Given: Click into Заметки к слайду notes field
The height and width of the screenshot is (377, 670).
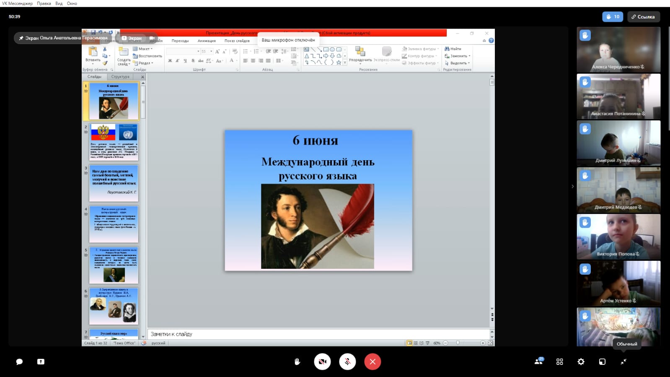Looking at the screenshot, I should pos(318,334).
